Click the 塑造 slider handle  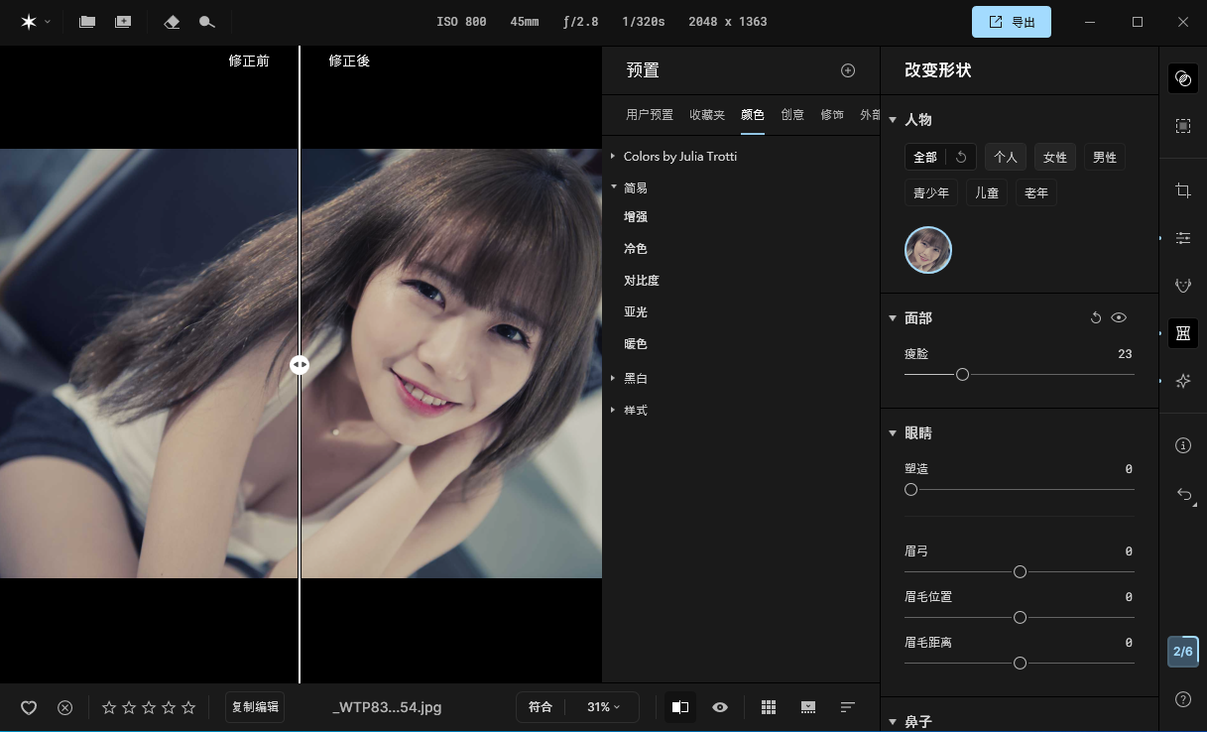click(910, 490)
